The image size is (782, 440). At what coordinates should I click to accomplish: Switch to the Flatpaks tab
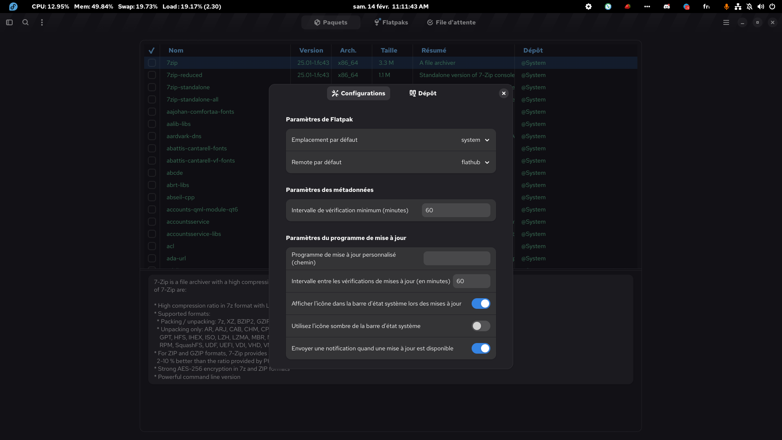(391, 22)
